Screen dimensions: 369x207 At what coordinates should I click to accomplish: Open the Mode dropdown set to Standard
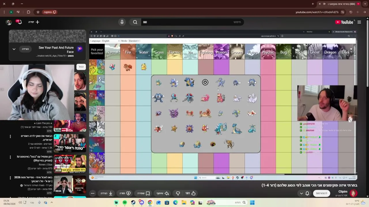(x=134, y=41)
